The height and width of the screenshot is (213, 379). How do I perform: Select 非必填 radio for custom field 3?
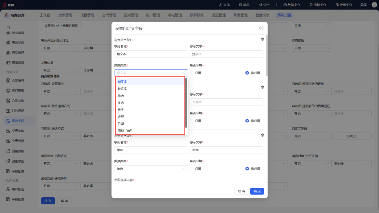(x=253, y=169)
